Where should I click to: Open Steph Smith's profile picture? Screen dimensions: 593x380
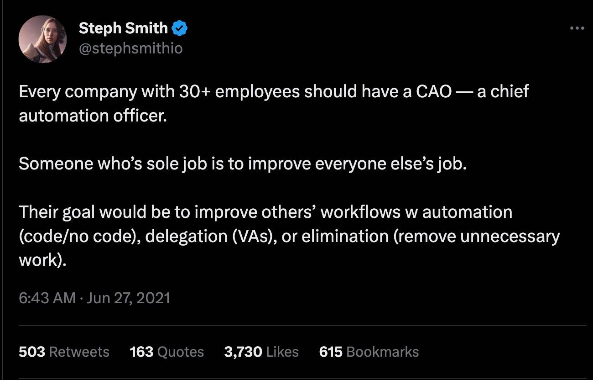tap(42, 40)
